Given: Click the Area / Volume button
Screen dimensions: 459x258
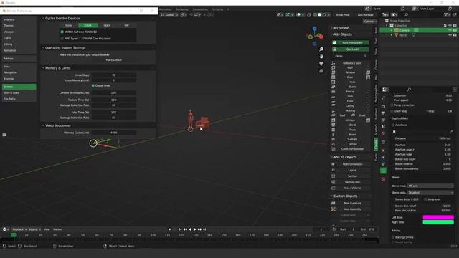Looking at the screenshot, I should click(x=352, y=188).
